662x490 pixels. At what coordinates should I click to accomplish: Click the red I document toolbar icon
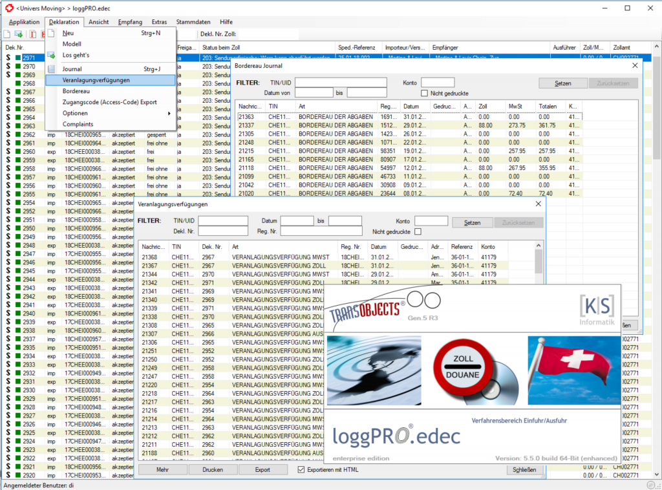(32, 34)
